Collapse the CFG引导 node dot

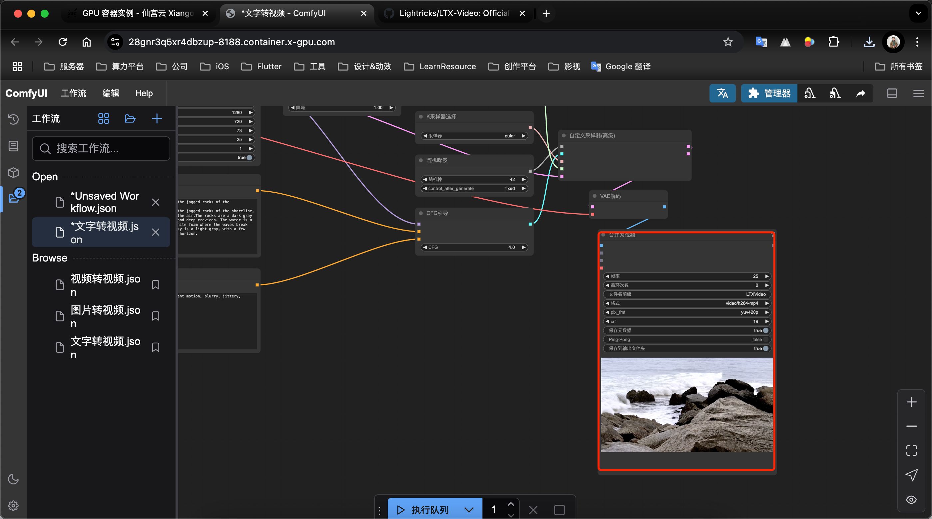click(421, 213)
